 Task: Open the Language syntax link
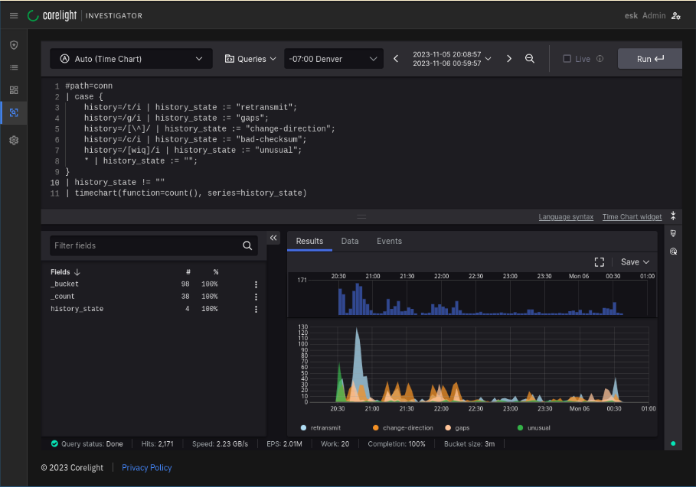(566, 217)
